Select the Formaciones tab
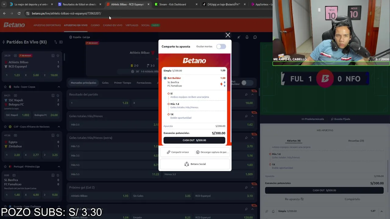 pos(144,83)
